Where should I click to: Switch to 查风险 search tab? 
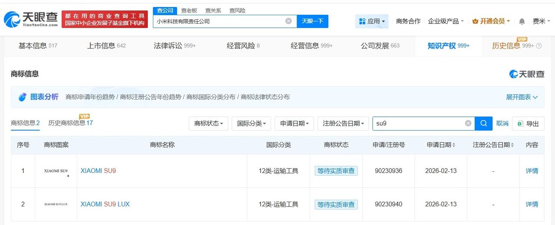237,10
